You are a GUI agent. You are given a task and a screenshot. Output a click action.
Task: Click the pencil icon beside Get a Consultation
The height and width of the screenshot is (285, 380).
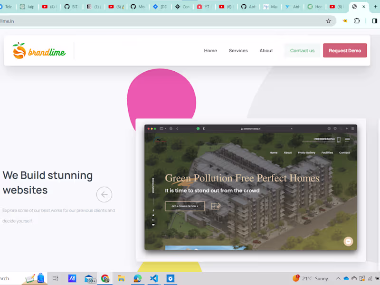tap(216, 206)
